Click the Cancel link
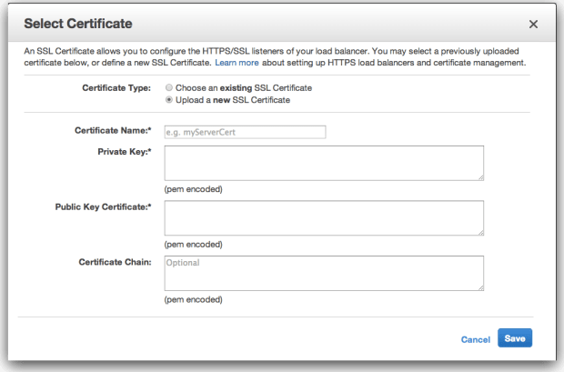Viewport: 564px width, 372px height. point(476,339)
